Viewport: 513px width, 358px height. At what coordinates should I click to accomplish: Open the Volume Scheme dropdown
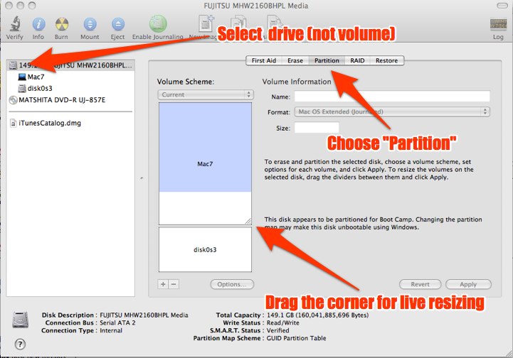point(206,94)
